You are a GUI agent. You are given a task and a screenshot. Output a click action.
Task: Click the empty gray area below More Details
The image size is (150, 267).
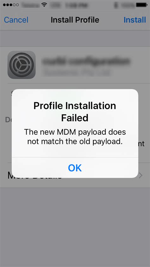click(75, 227)
